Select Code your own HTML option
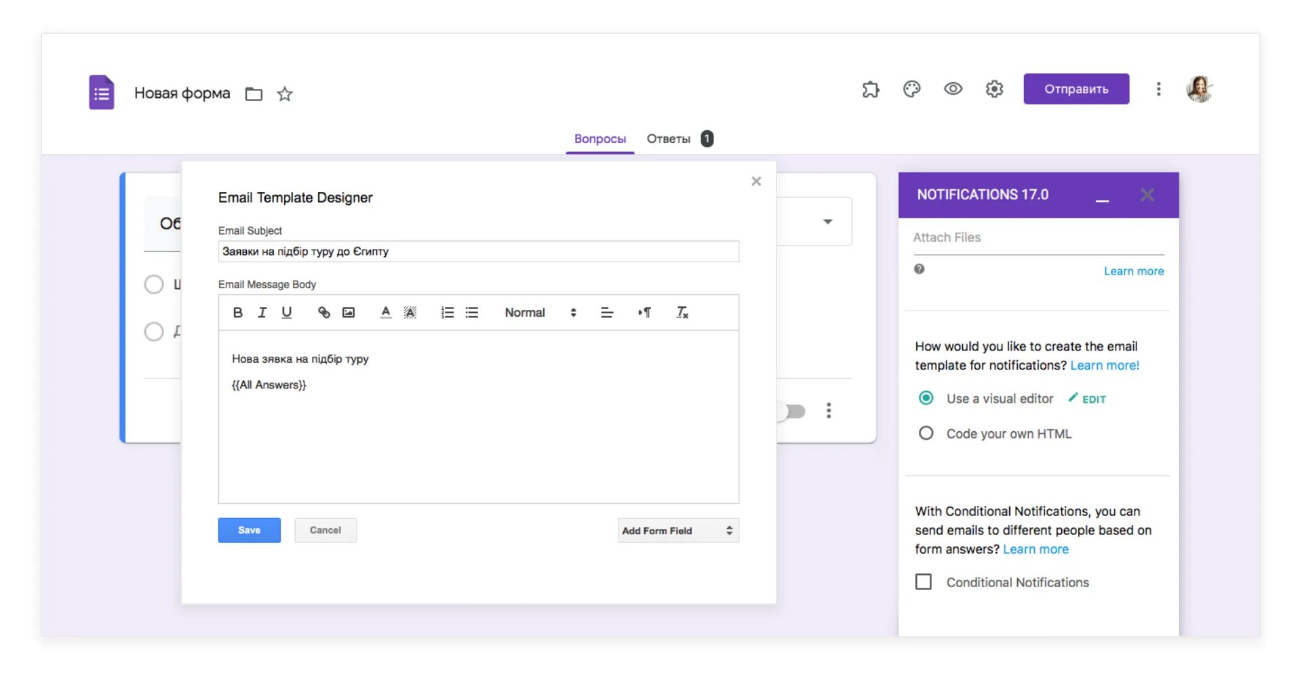Viewport: 1302px width, 678px height. [926, 433]
